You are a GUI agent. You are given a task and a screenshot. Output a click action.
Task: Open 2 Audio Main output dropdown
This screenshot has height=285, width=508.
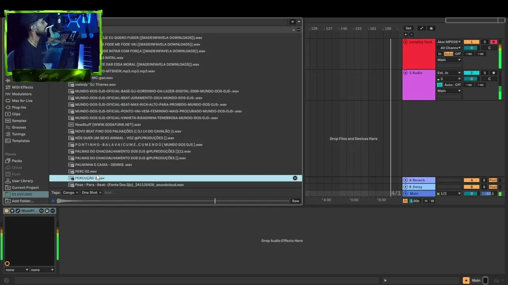coord(449,91)
